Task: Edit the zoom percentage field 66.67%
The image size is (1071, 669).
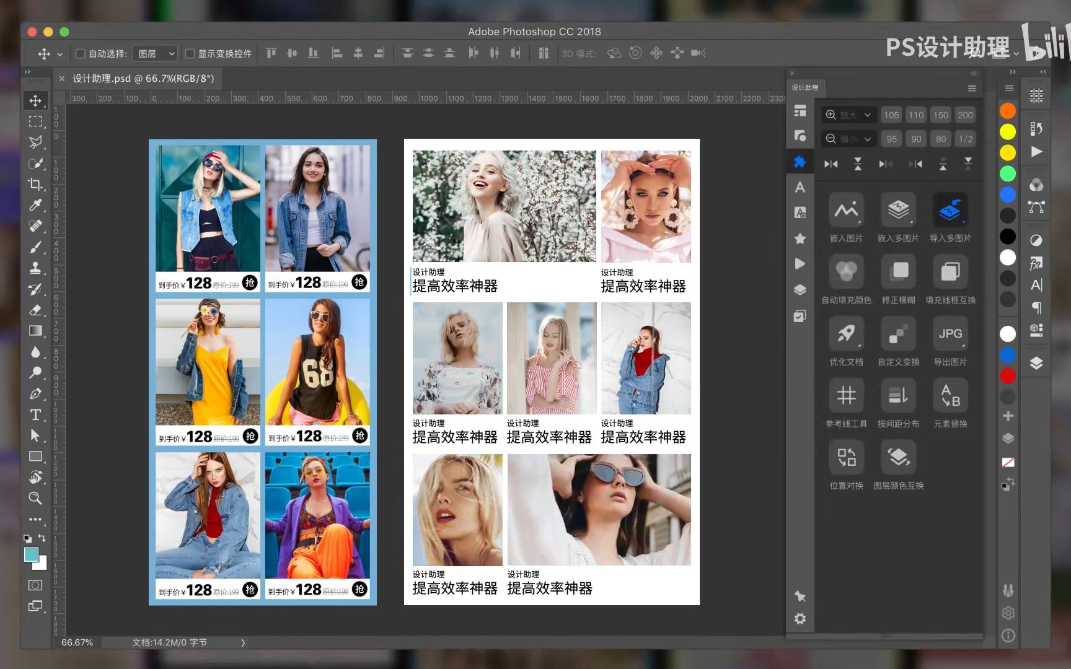Action: [x=77, y=643]
